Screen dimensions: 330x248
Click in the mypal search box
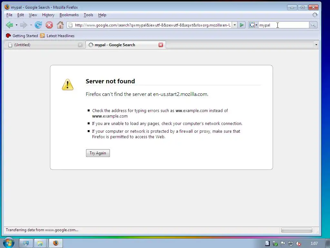(284, 25)
